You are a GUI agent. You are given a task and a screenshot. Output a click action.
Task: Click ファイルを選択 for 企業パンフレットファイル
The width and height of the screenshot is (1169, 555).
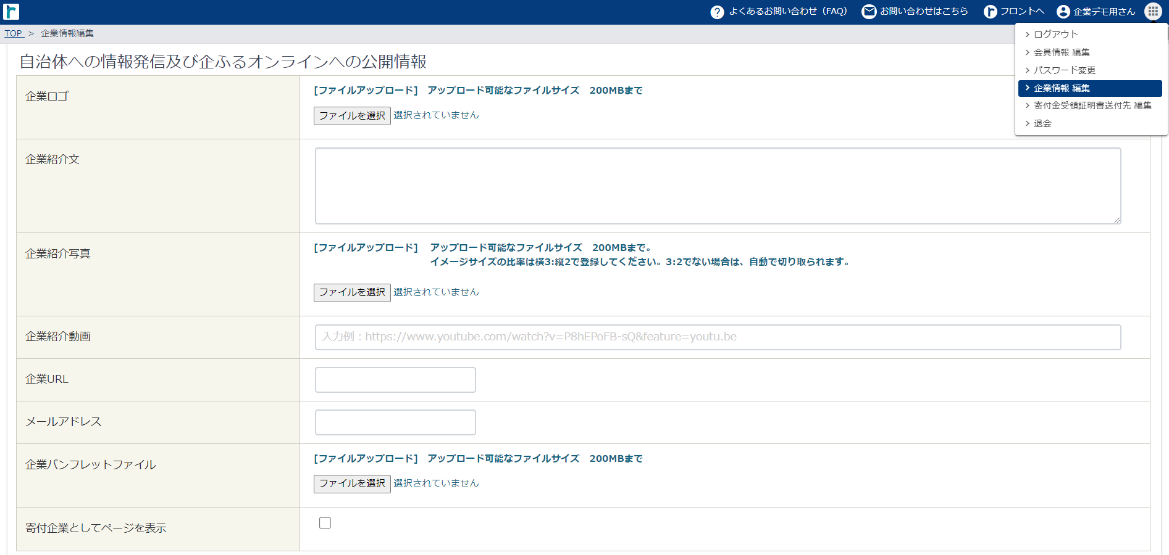pyautogui.click(x=352, y=483)
